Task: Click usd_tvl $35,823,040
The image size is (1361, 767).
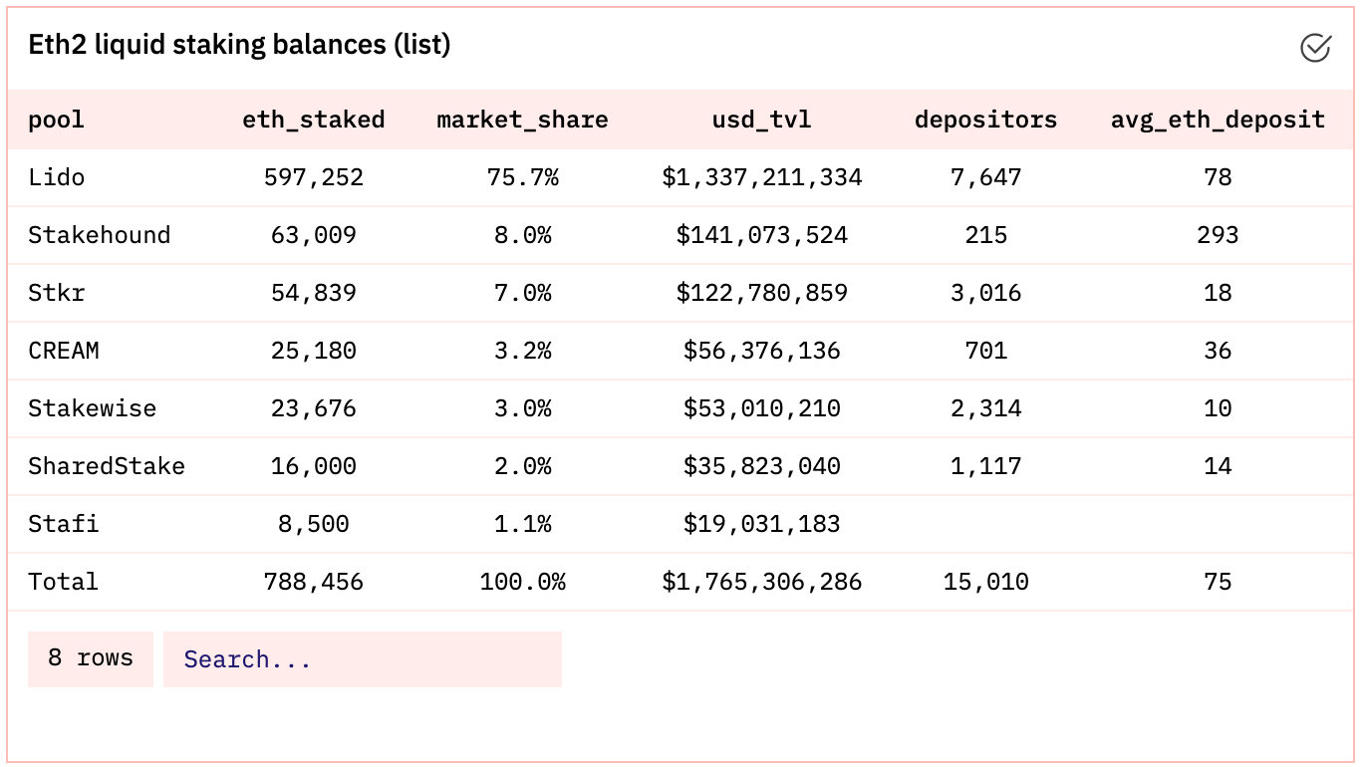Action: click(x=762, y=466)
